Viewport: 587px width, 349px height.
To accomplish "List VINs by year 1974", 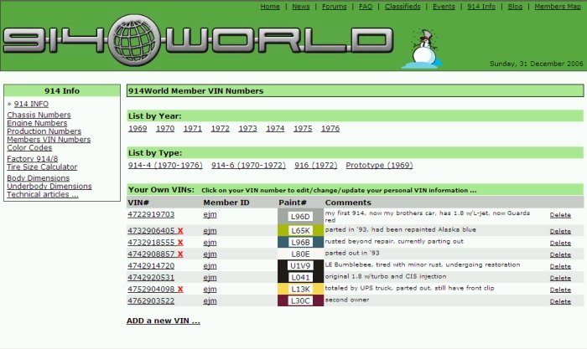I will click(x=275, y=129).
